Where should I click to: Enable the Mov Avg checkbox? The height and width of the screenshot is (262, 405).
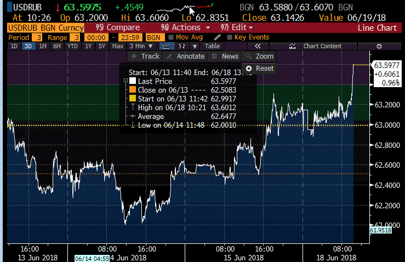pos(171,37)
